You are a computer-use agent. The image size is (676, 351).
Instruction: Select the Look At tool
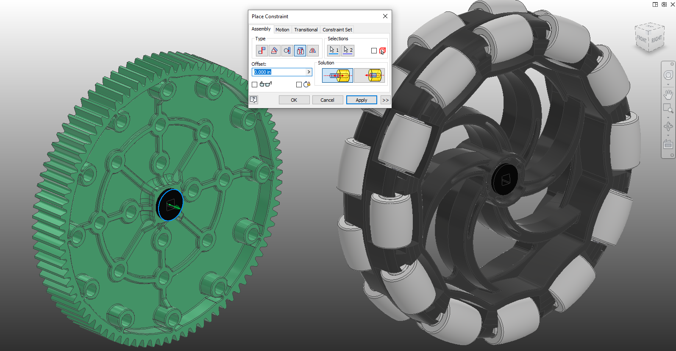[668, 144]
